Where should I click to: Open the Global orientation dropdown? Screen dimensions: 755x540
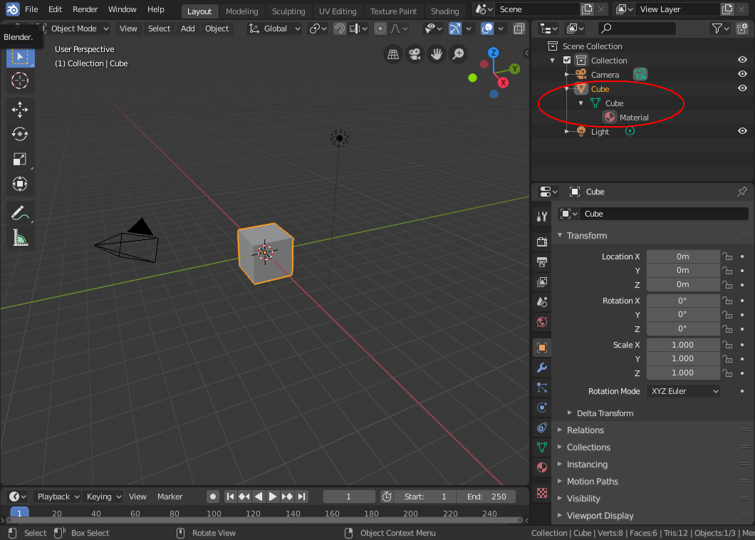tap(275, 28)
